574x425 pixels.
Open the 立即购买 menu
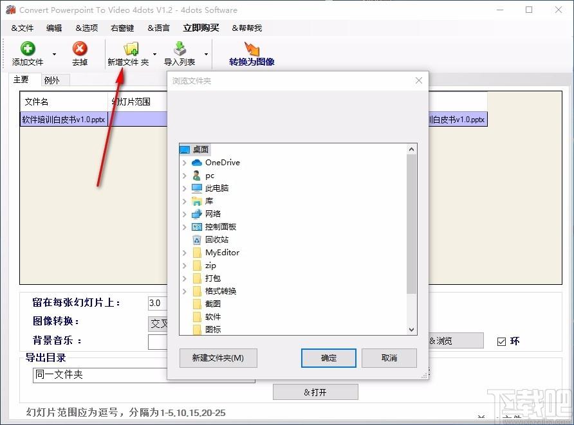click(201, 28)
